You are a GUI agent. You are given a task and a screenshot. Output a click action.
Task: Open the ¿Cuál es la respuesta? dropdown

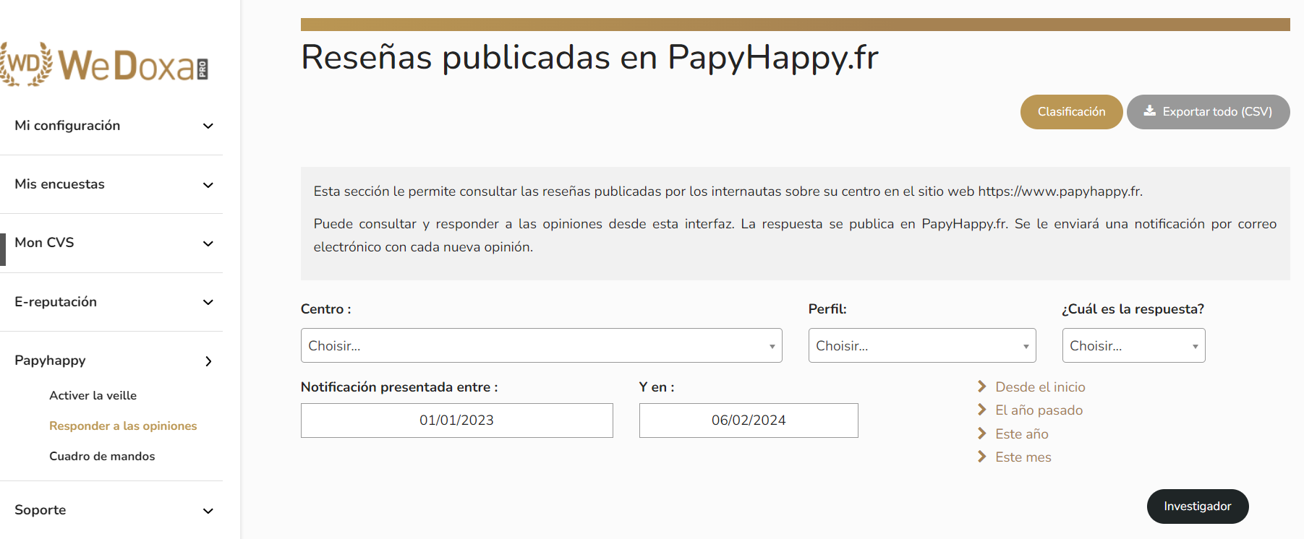1133,345
